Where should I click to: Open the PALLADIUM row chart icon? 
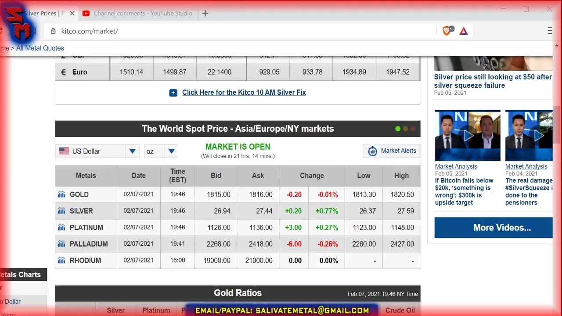point(61,244)
